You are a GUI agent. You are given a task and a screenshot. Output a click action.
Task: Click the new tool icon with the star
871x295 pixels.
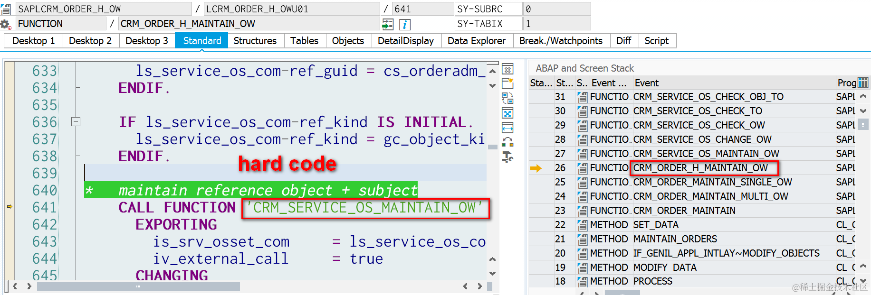tap(507, 84)
